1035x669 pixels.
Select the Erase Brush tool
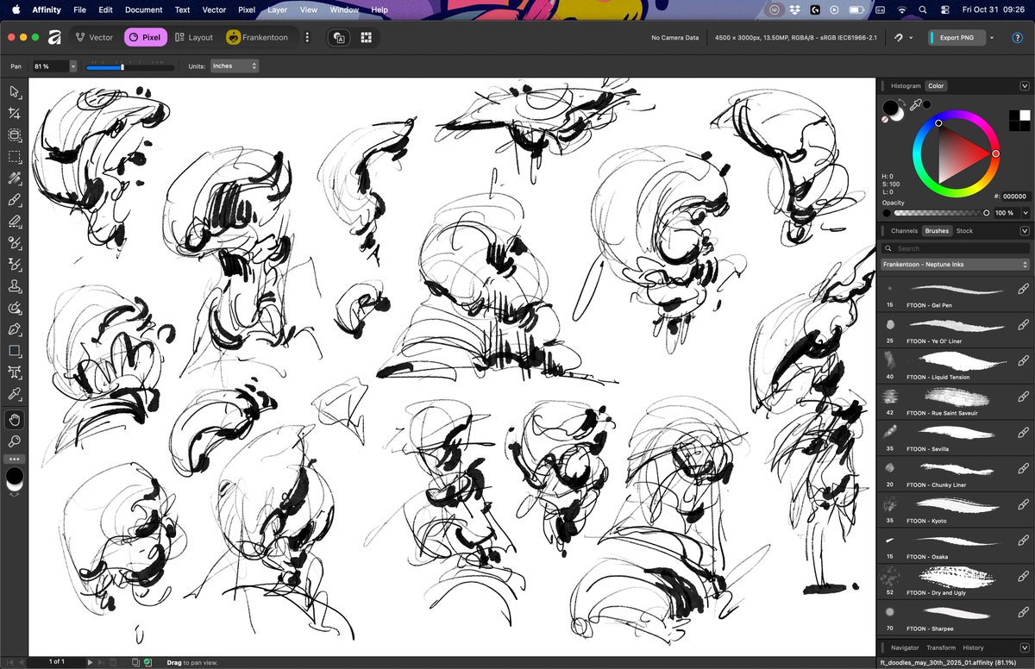tap(15, 222)
